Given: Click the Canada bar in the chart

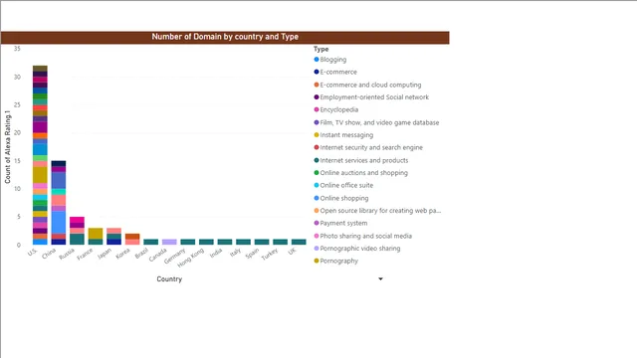Looking at the screenshot, I should tap(169, 242).
